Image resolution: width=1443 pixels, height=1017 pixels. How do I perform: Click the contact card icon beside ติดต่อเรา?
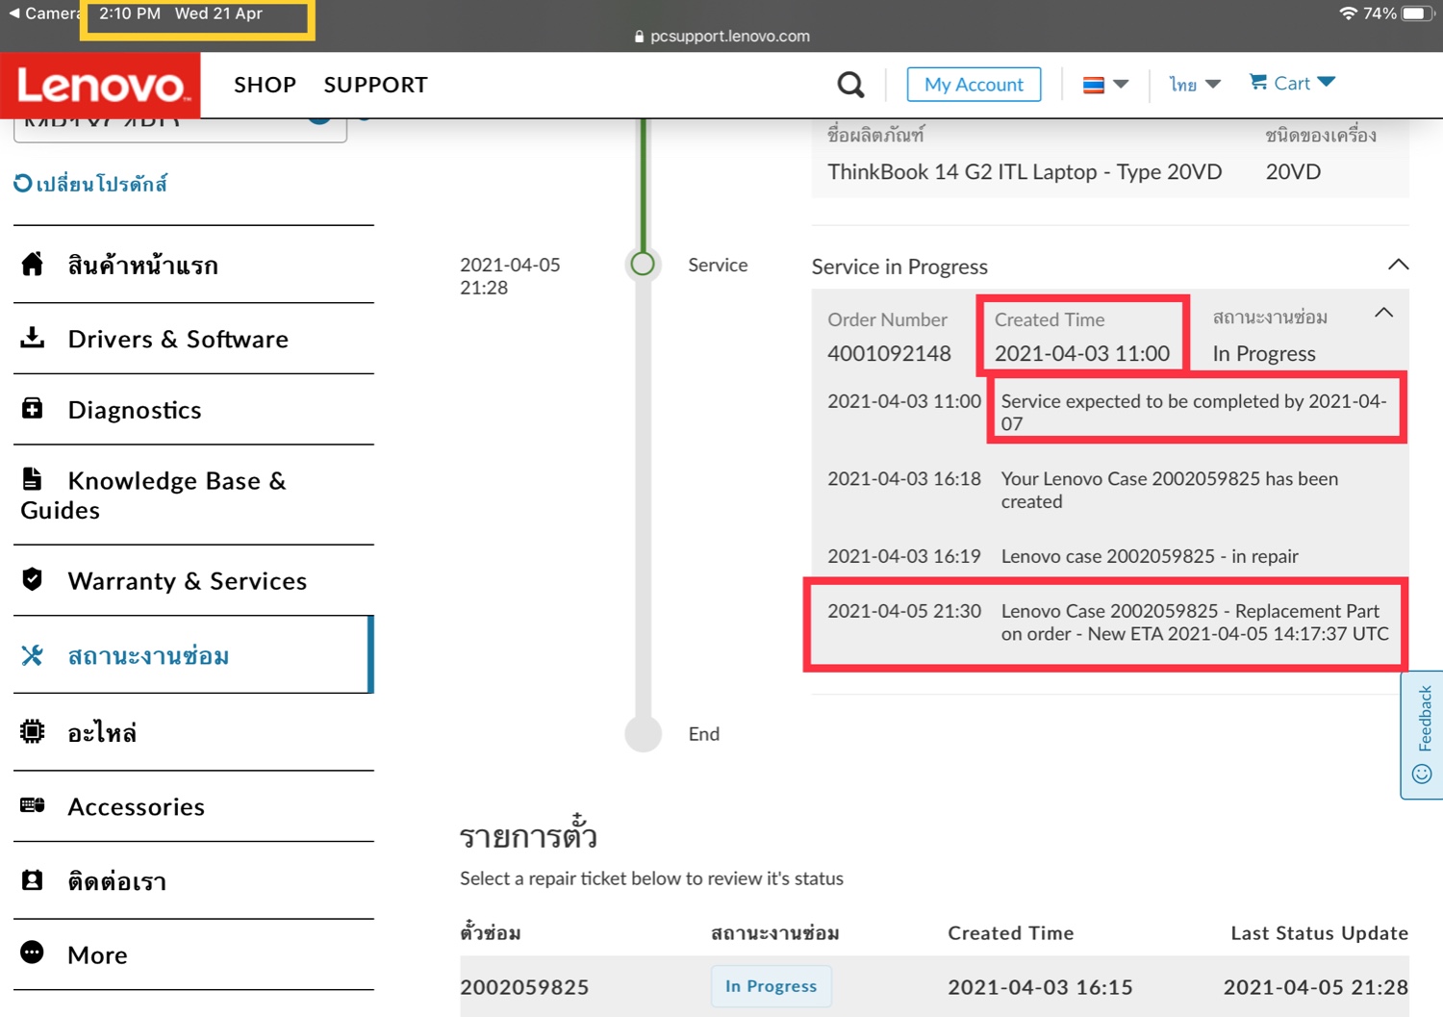click(x=33, y=880)
